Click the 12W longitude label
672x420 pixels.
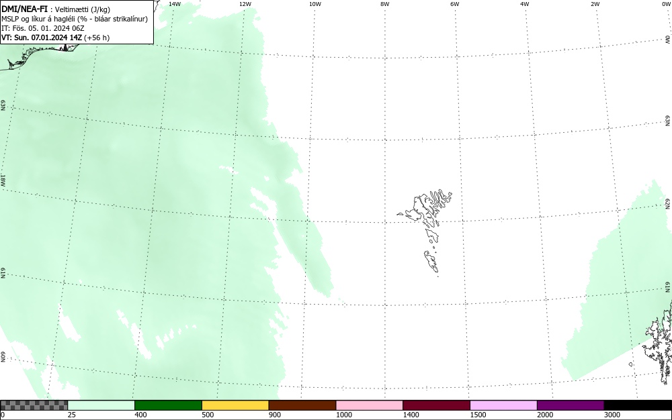245,4
